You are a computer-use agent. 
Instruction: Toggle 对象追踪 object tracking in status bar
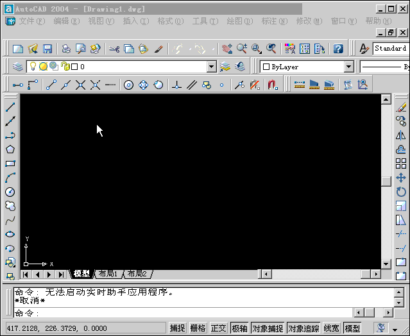coord(303,328)
